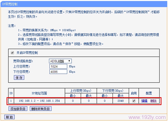
Task: Focus the 下行总带宽 field showing 4096
Action: pyautogui.click(x=58, y=72)
